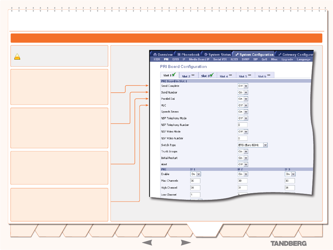Open the HLC dropdown
The height and width of the screenshot is (250, 333).
click(x=243, y=105)
